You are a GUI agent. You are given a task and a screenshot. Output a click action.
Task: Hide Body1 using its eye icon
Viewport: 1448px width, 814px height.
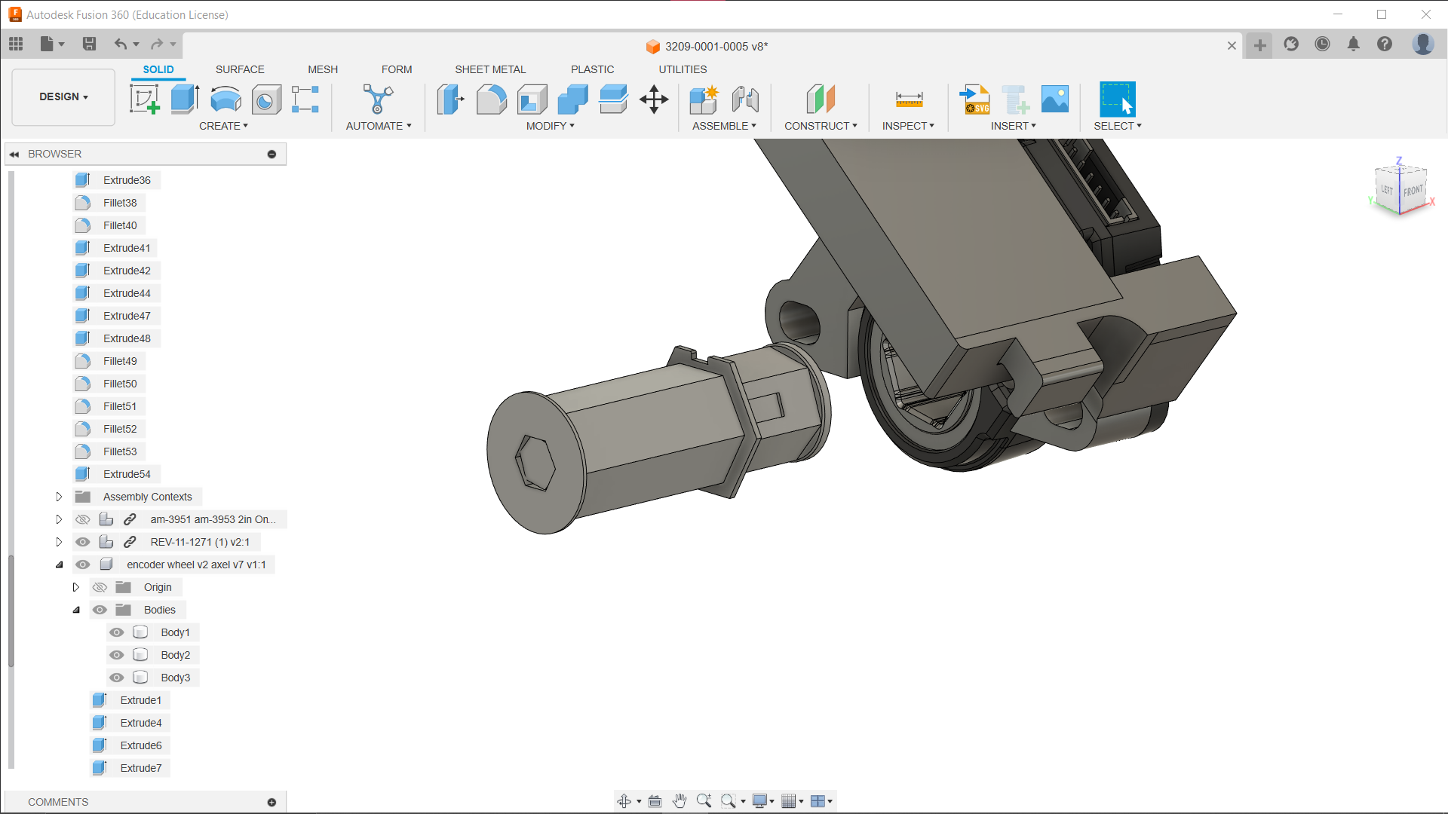(x=116, y=632)
